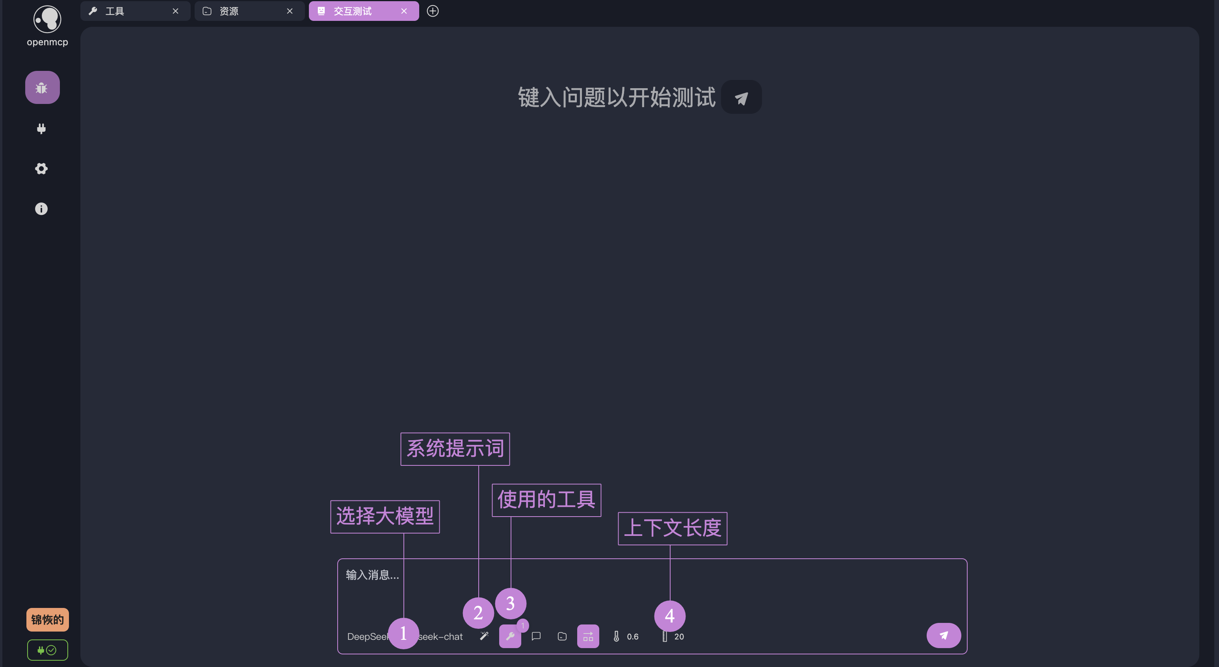Open the about info icon
Screen dimensions: 1219x667
(x=42, y=209)
